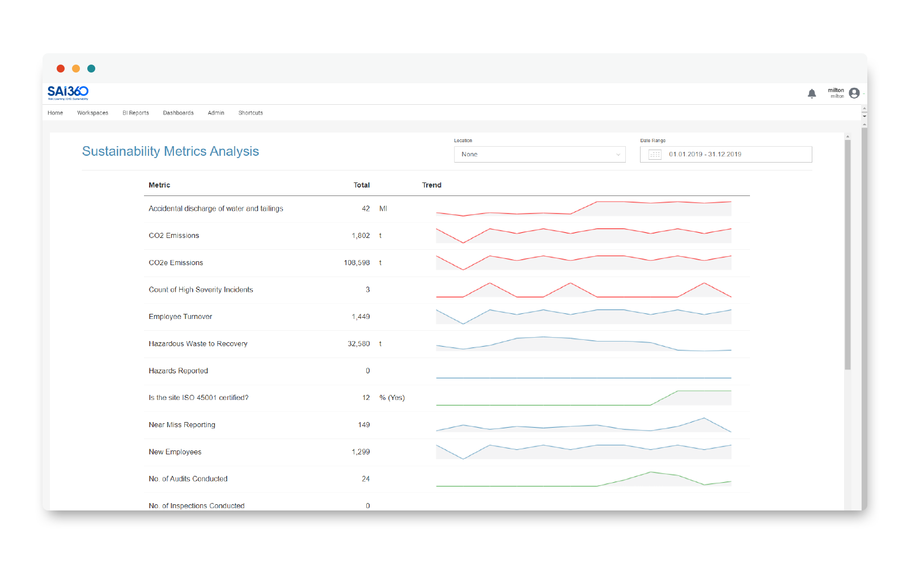Open the Shortcuts menu

251,113
